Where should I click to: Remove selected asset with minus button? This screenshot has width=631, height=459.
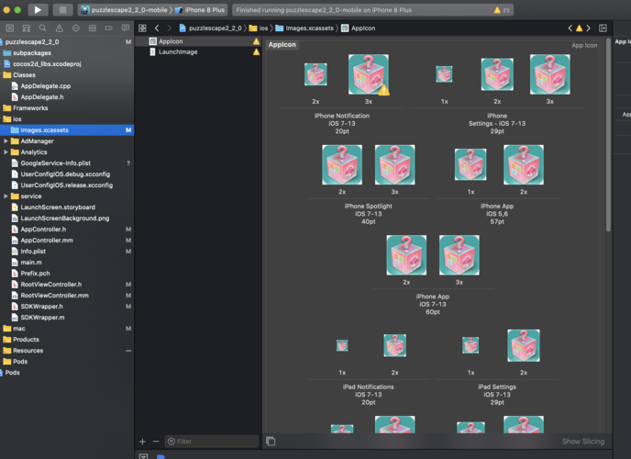(156, 442)
